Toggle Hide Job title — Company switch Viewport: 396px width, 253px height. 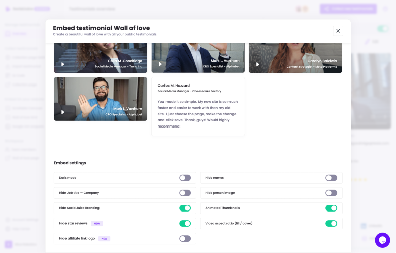pos(185,193)
